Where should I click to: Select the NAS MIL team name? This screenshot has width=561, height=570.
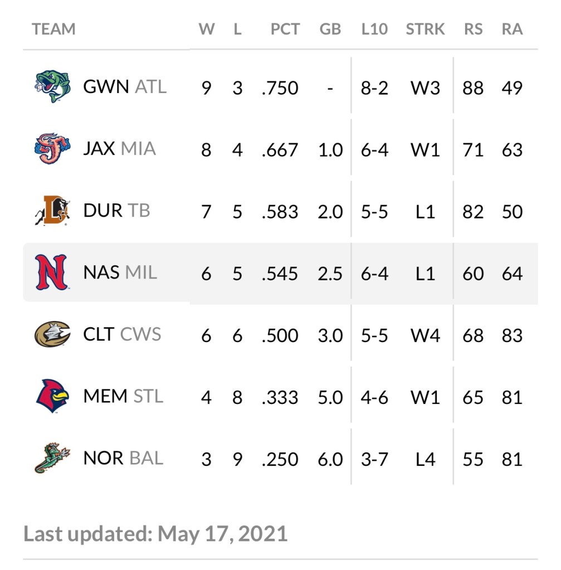[120, 272]
